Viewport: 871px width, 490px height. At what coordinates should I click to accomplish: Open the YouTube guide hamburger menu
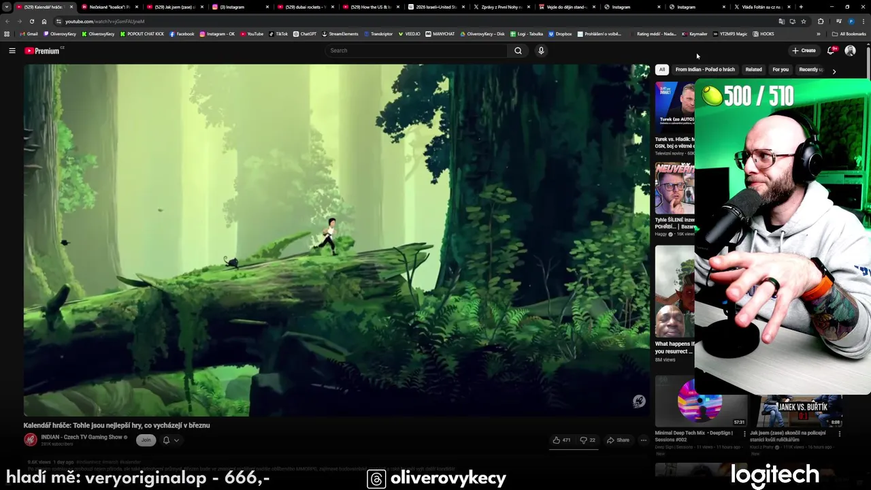(12, 50)
